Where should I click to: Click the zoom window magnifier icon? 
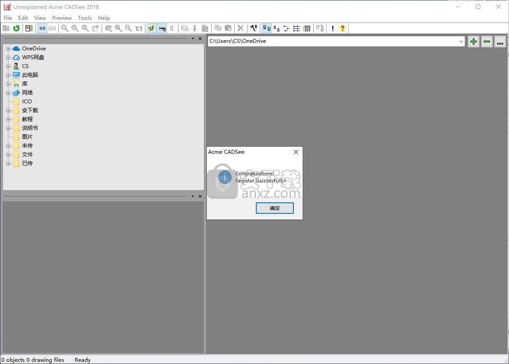[85, 29]
